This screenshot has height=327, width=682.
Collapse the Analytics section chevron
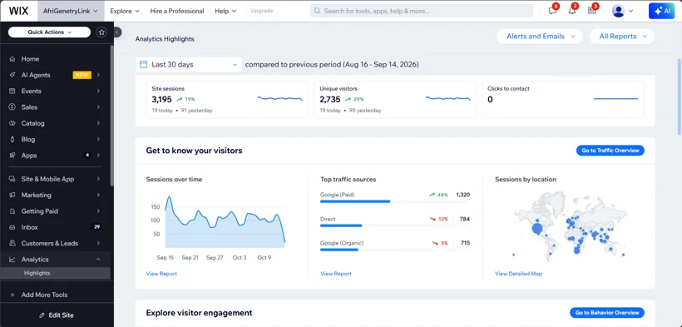pyautogui.click(x=98, y=260)
